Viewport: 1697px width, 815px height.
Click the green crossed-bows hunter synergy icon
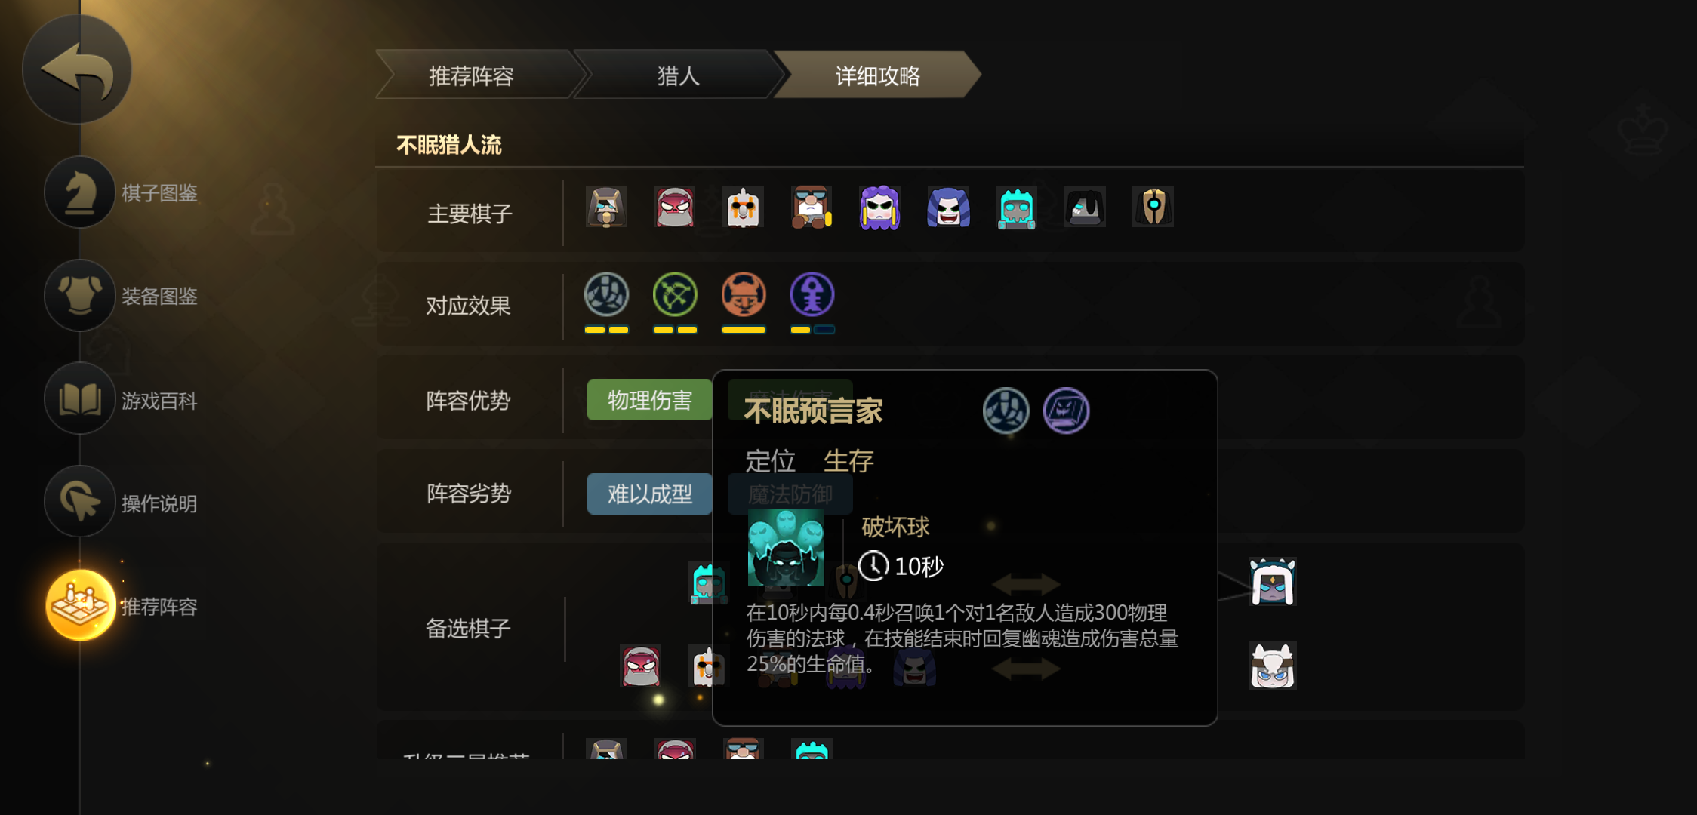point(675,295)
